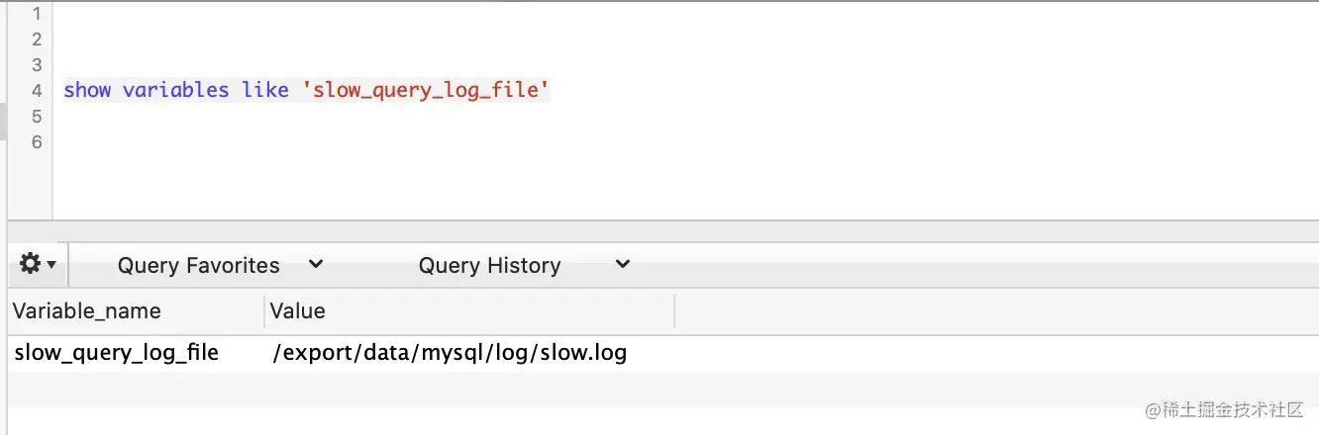Click the Query Favorites chevron arrow
Viewport: 1319px width, 435px height.
click(x=316, y=264)
